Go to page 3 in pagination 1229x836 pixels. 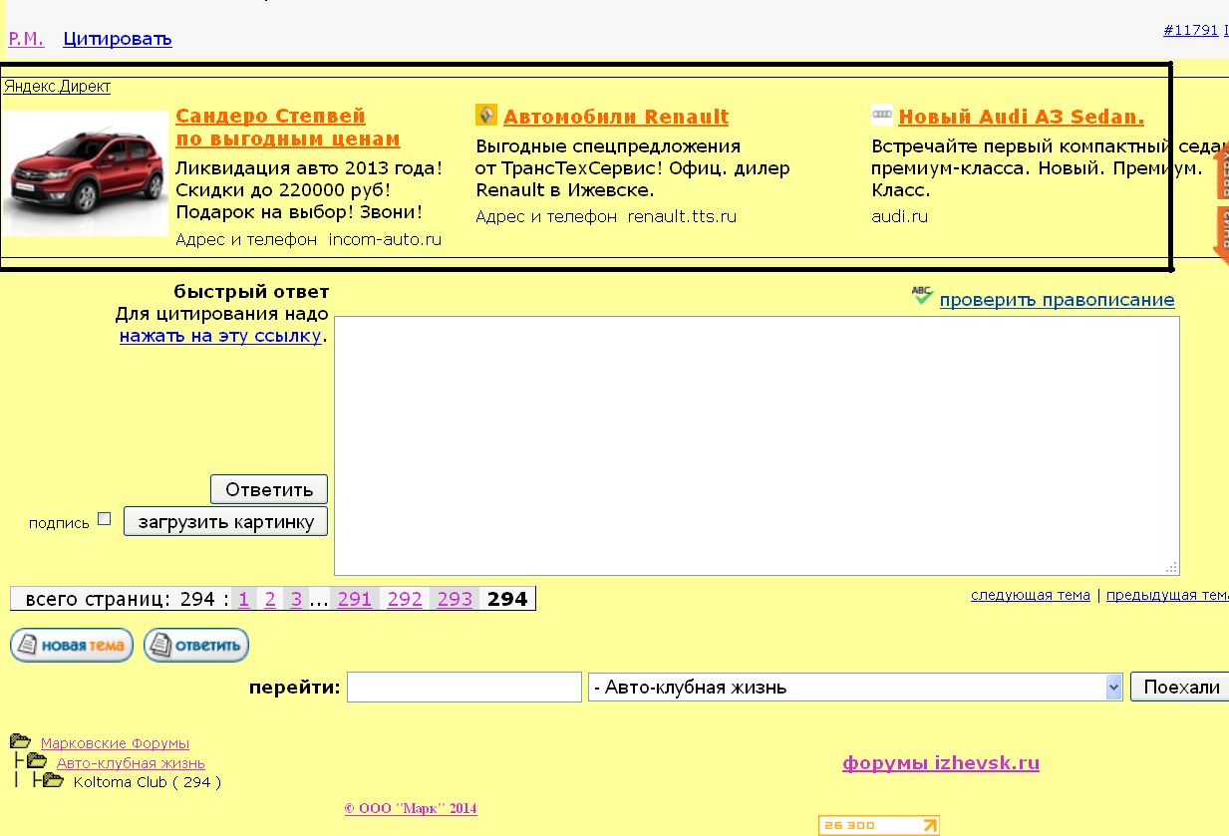coord(296,599)
